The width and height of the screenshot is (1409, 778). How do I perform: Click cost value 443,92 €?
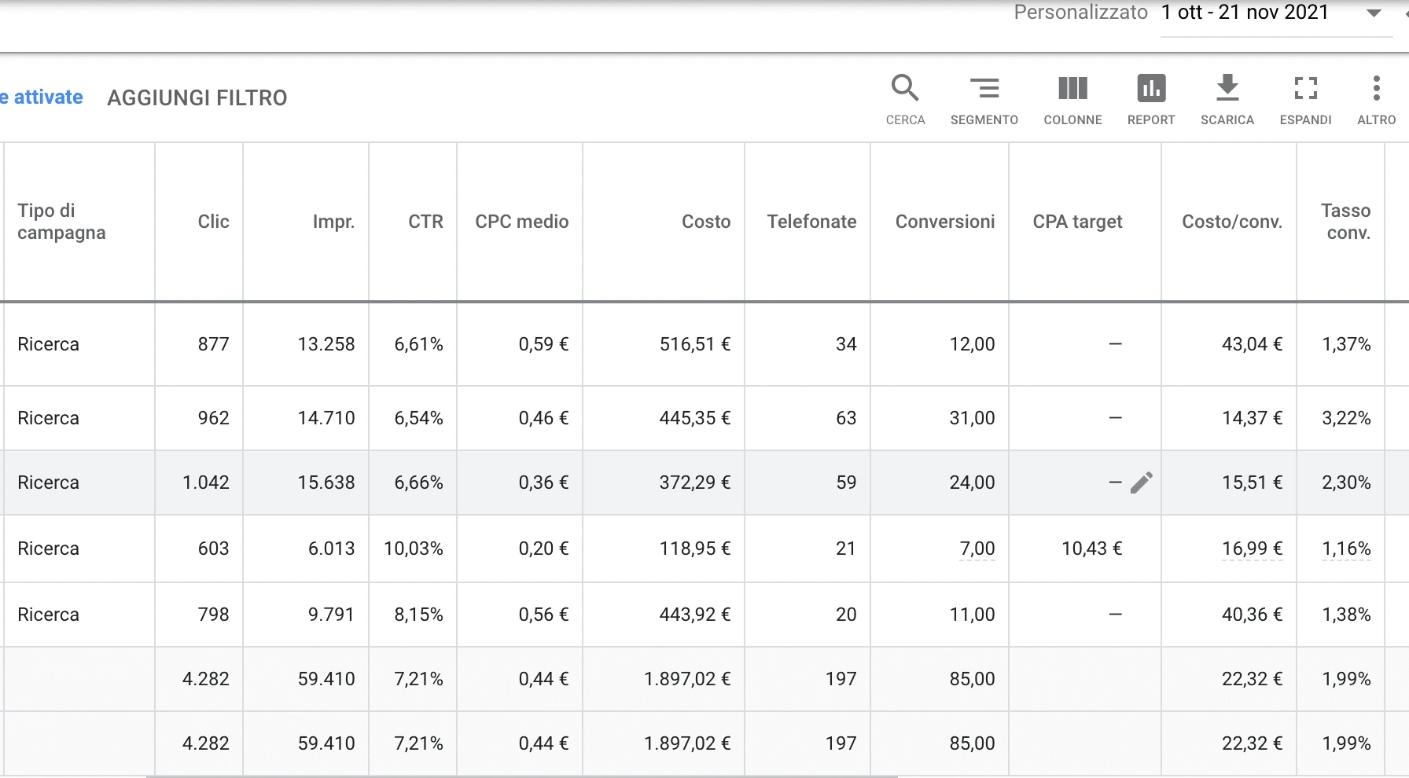tap(695, 615)
